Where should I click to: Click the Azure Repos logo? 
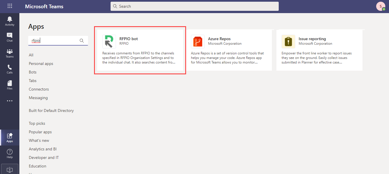click(x=198, y=42)
